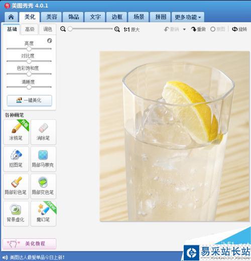Select the 抠图笔 cutout pen tool
The image size is (251, 261).
[16, 159]
